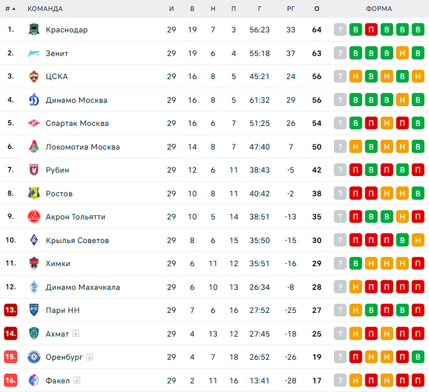
Task: Click the Rubin club crest
Action: pos(34,170)
